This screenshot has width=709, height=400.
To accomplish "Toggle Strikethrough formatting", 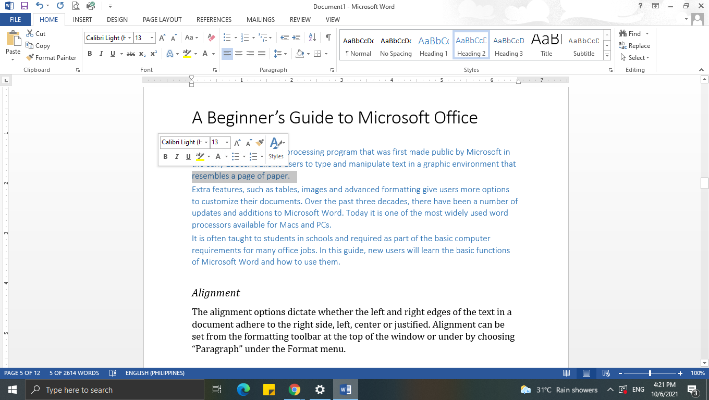I will pyautogui.click(x=131, y=54).
